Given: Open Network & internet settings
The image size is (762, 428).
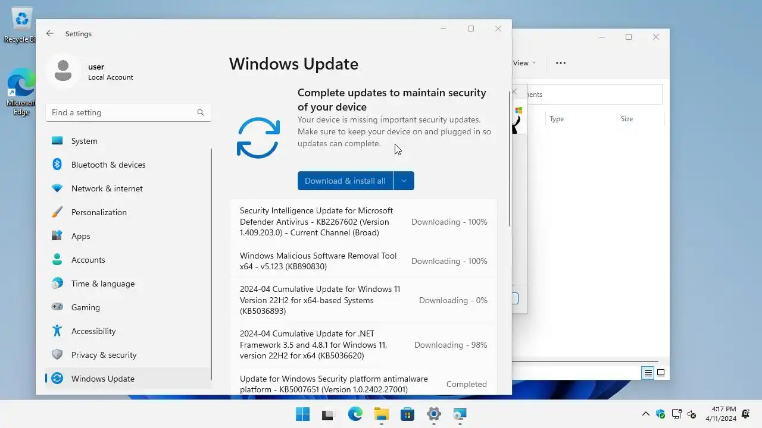Looking at the screenshot, I should (x=128, y=188).
